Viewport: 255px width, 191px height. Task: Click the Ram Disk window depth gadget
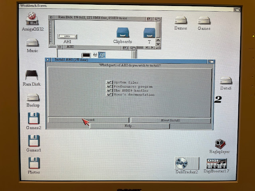coord(157,19)
